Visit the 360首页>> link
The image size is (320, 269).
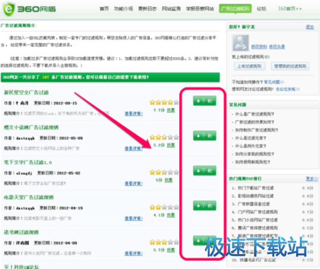[x=290, y=8]
